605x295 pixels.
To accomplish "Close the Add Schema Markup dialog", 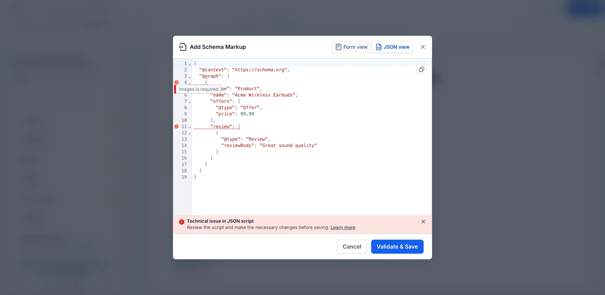I will pos(423,47).
